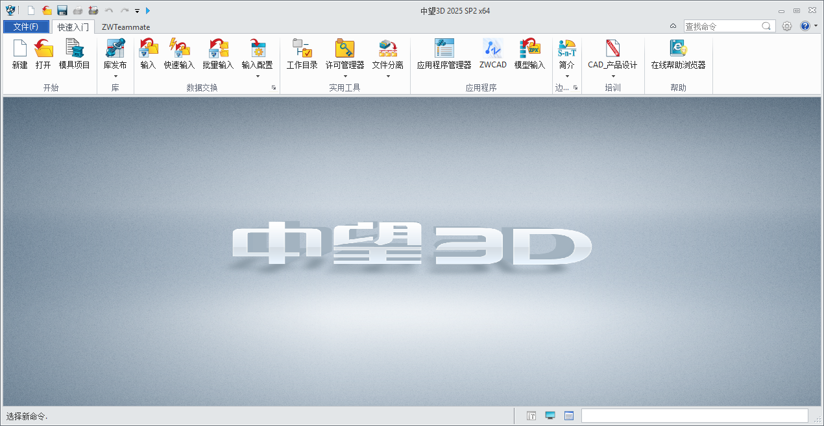The width and height of the screenshot is (824, 426).
Task: Click the redo arrow quick-access icon
Action: [x=125, y=10]
